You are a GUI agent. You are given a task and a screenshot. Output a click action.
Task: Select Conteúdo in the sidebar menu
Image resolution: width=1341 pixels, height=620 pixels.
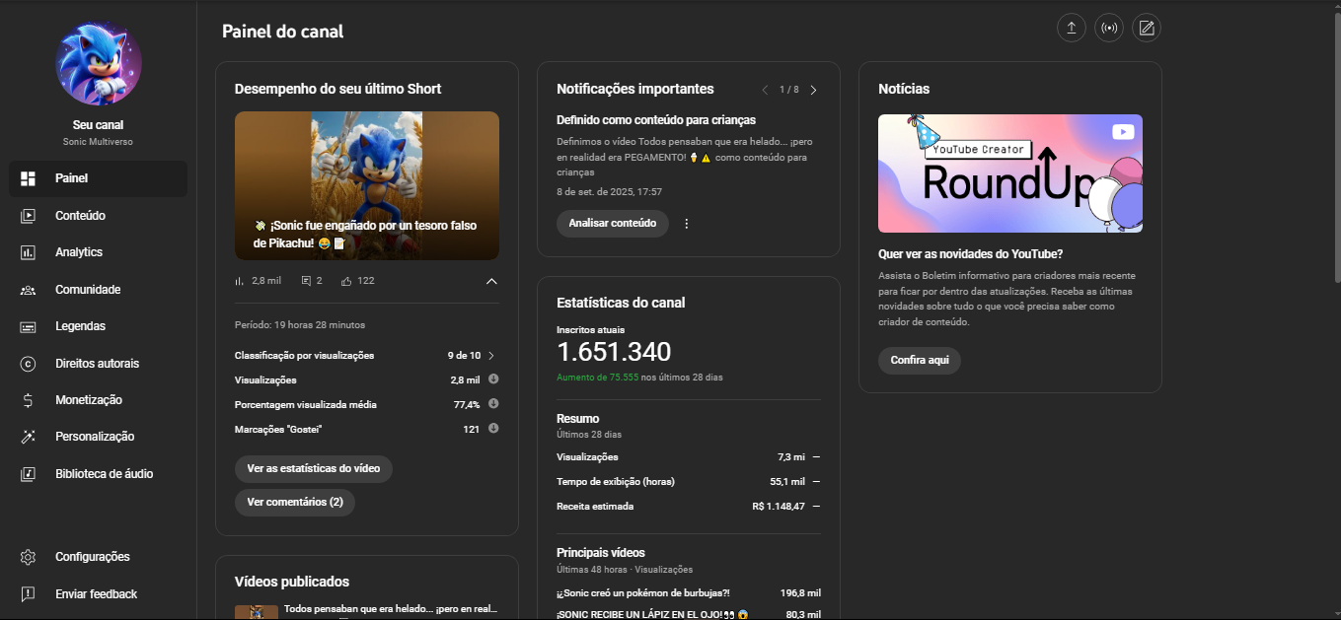coord(80,216)
